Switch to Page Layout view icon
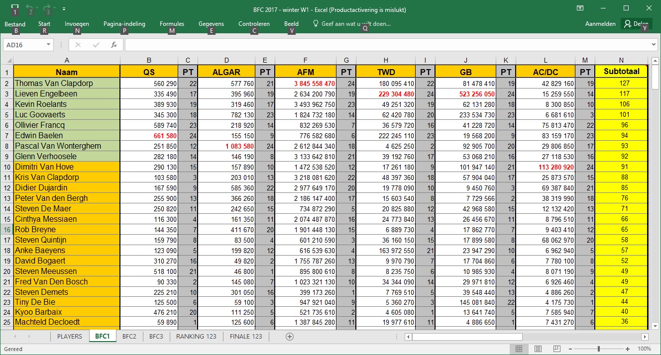Viewport: 661px width, 355px height. pyautogui.click(x=538, y=349)
